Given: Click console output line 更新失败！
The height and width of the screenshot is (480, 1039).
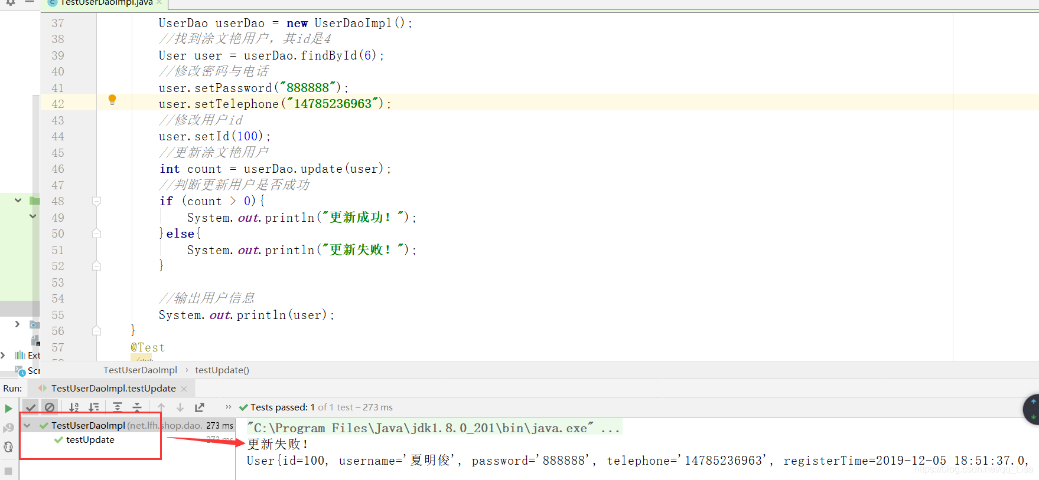Looking at the screenshot, I should point(278,444).
